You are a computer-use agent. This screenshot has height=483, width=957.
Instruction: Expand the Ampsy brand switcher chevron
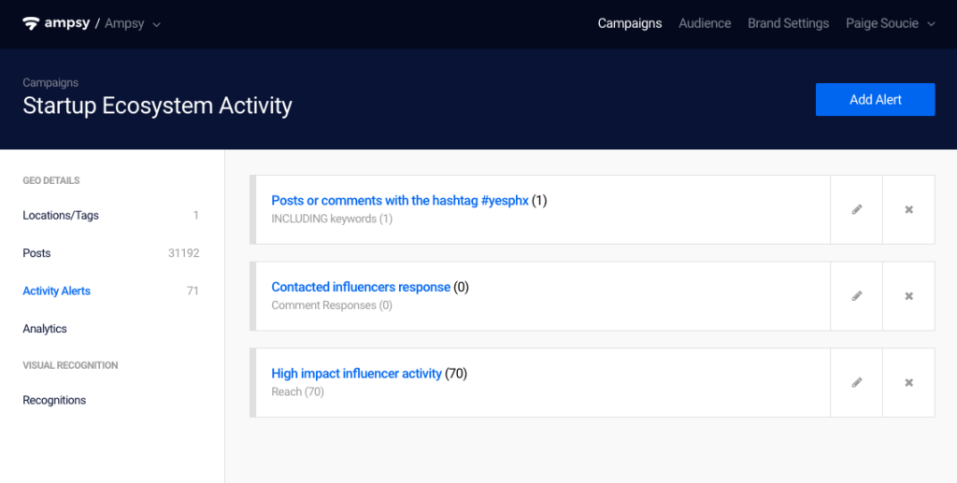point(156,24)
